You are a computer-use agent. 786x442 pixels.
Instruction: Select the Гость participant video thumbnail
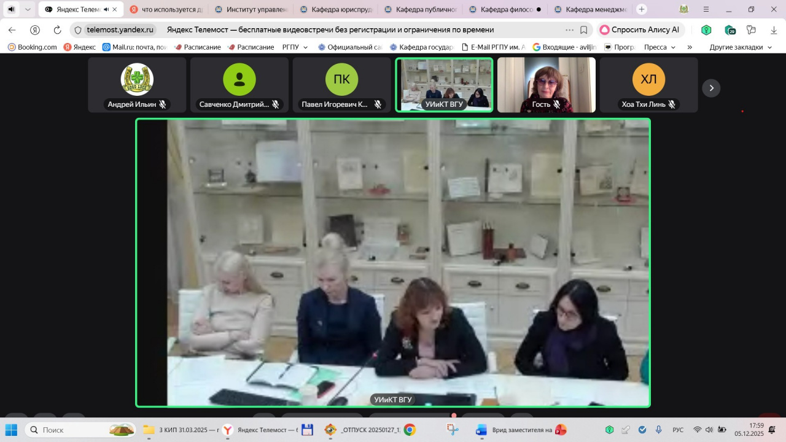tap(546, 85)
